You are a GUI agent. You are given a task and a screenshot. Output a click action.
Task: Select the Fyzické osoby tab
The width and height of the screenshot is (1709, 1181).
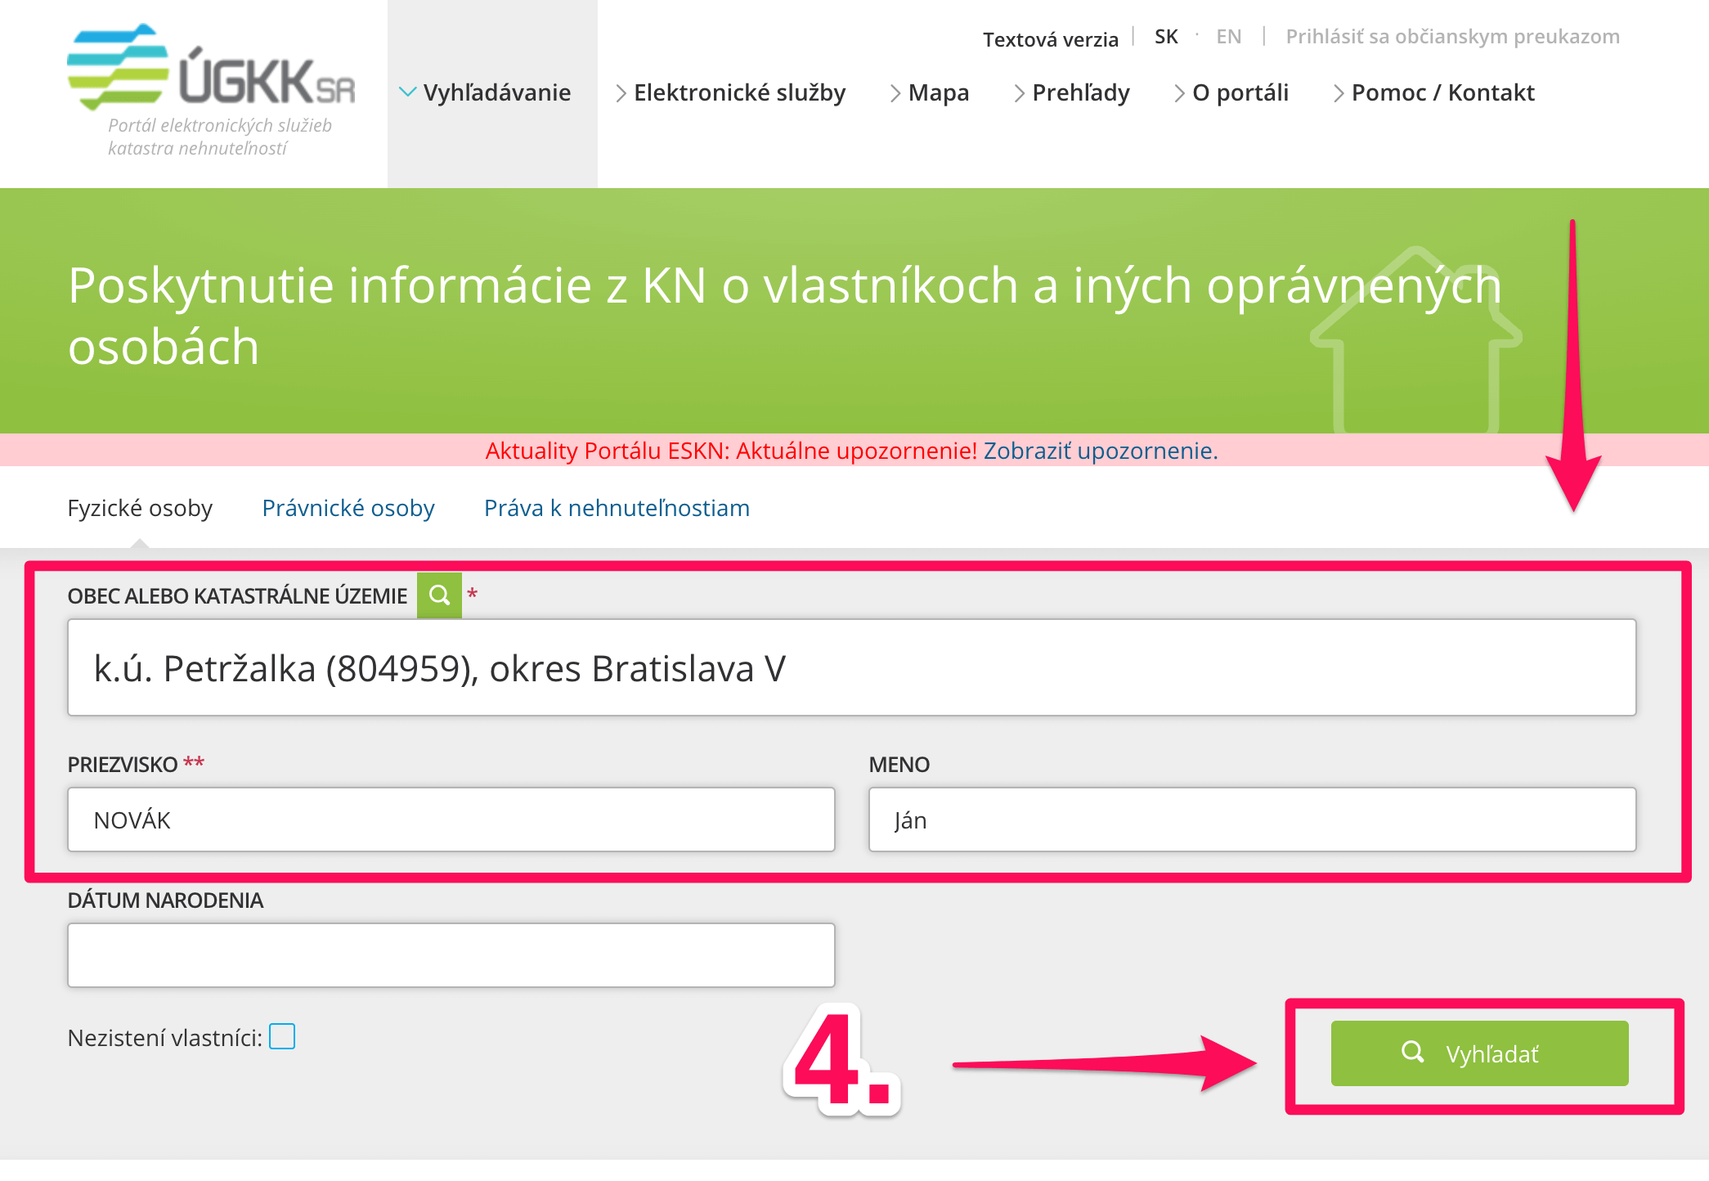(x=140, y=508)
